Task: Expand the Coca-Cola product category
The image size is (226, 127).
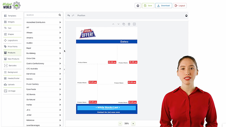Action: coord(44,58)
